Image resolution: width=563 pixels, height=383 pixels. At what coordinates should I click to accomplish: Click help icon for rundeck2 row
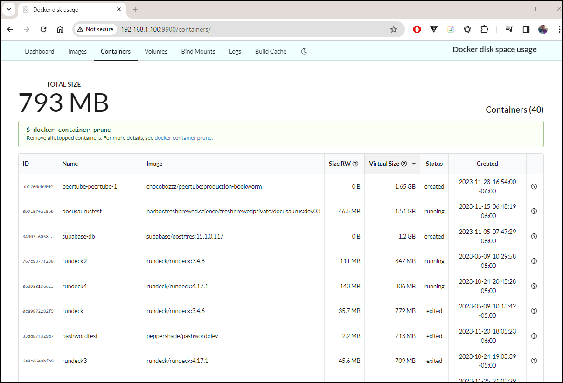point(535,261)
